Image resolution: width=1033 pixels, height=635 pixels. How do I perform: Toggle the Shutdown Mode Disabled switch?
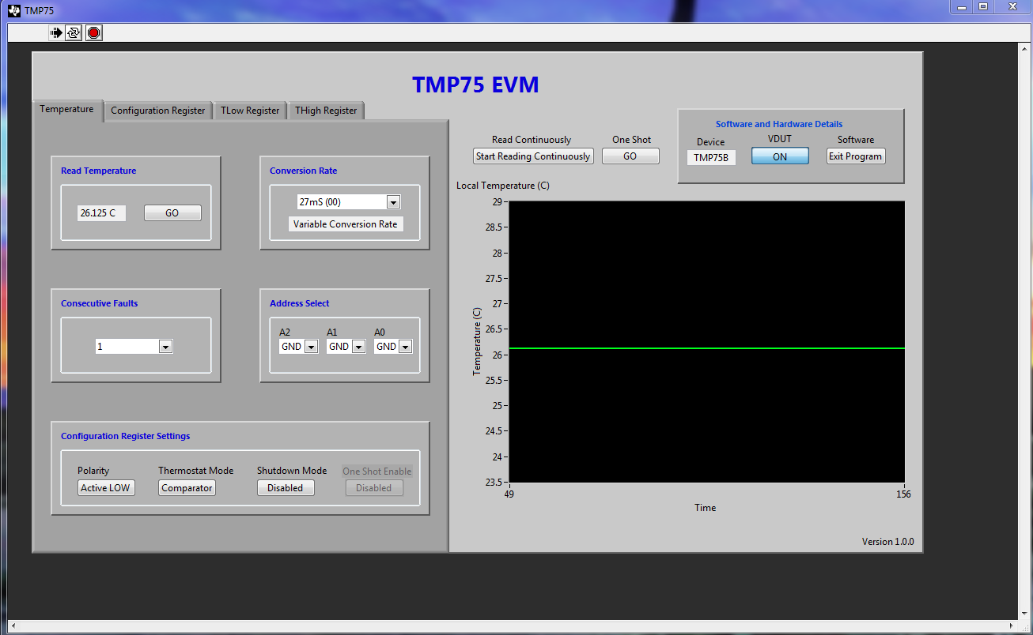tap(286, 488)
